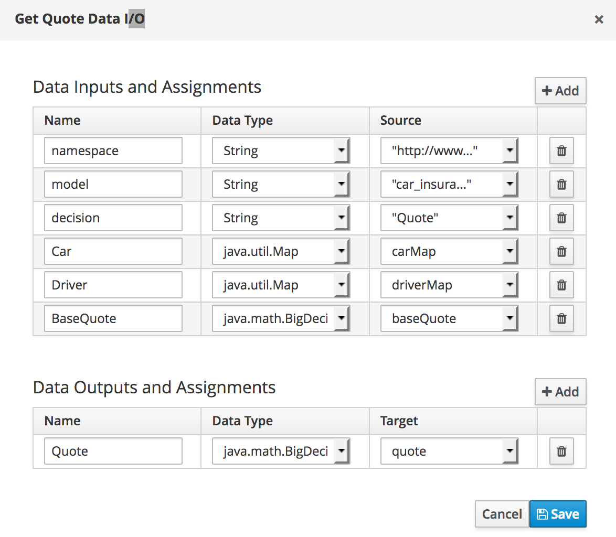616x537 pixels.
Task: Delete the model input row
Action: 561,184
